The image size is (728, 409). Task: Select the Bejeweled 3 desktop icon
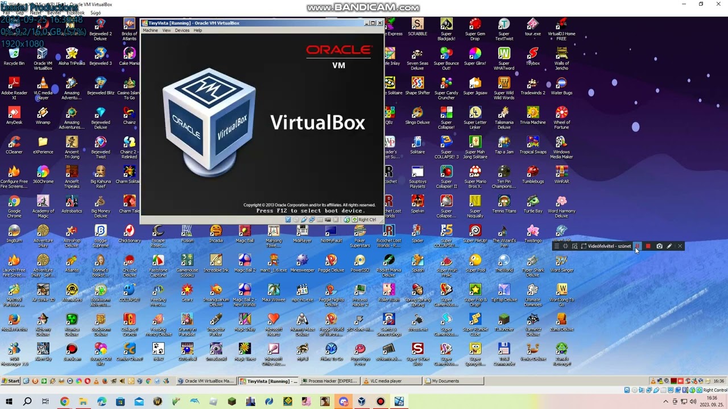[x=101, y=56]
